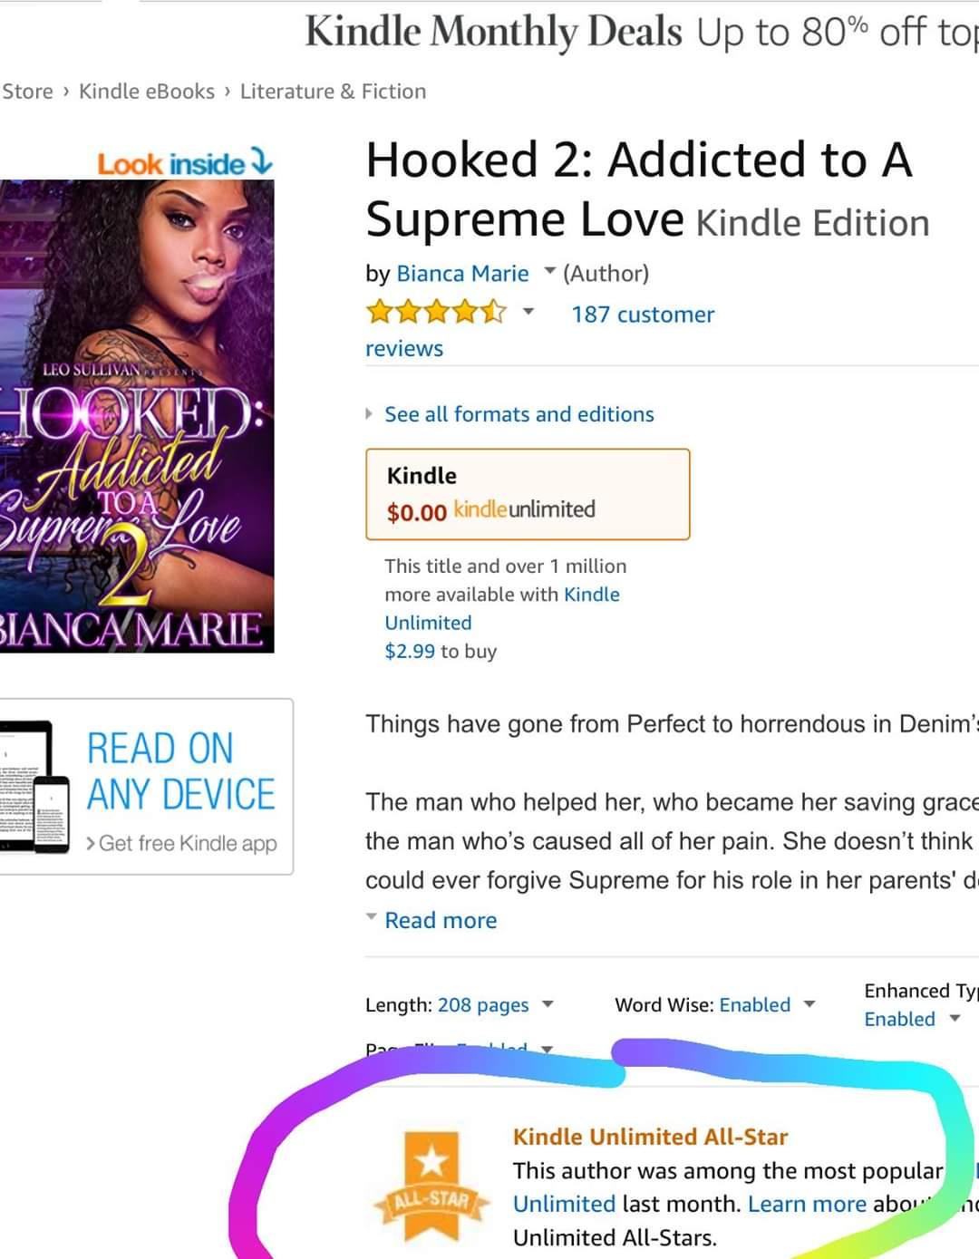Expand the author dropdown beside Bianca Marie
Screen dimensions: 979x1259
(x=549, y=271)
